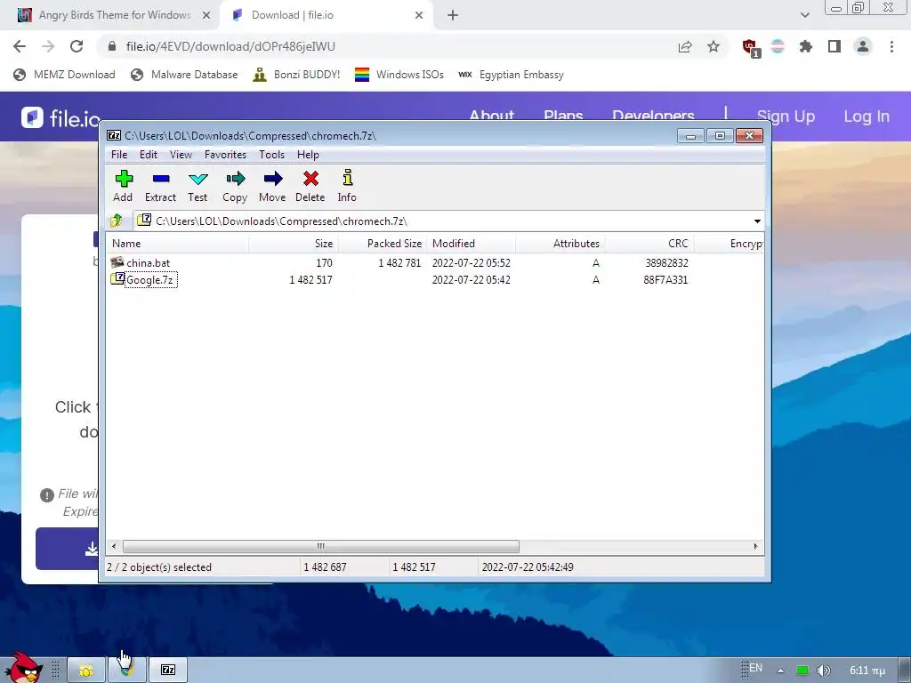
Task: Select the Move toolbar icon
Action: [x=272, y=186]
